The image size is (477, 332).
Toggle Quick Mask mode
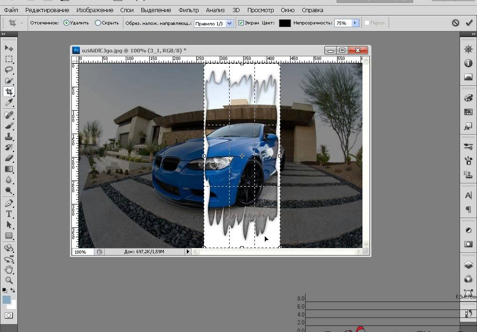pyautogui.click(x=9, y=315)
